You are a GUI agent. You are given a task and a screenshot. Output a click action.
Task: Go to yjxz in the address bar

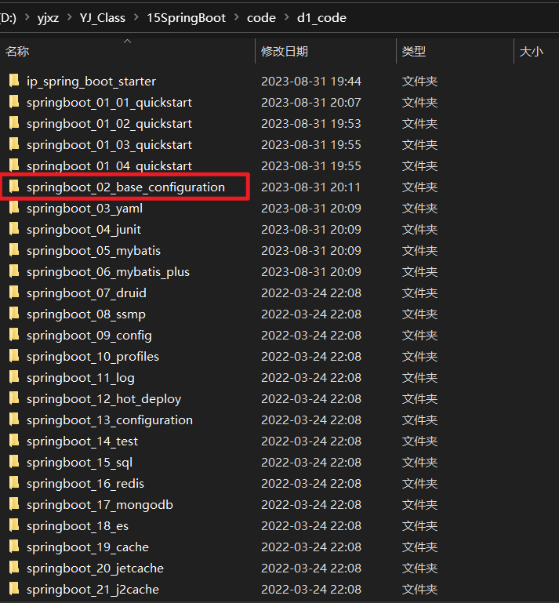pyautogui.click(x=48, y=18)
